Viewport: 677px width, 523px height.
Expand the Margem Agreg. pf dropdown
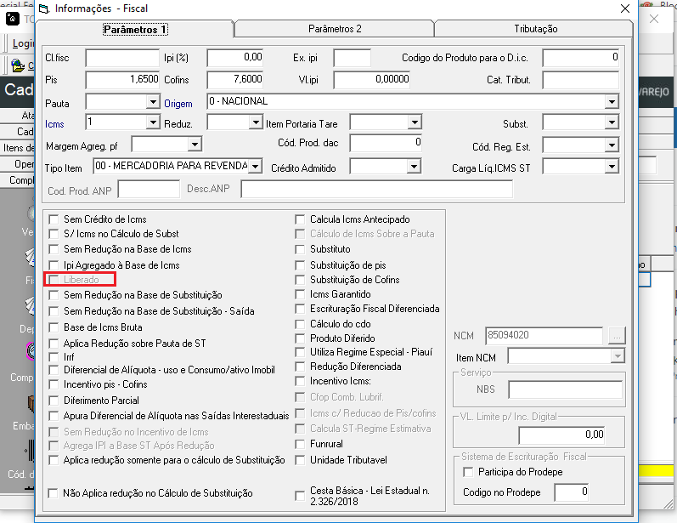195,145
